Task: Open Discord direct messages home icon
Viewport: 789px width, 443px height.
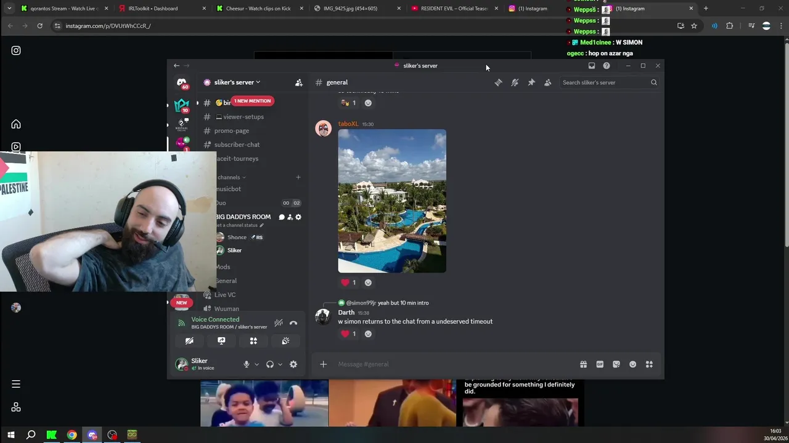Action: 182,82
